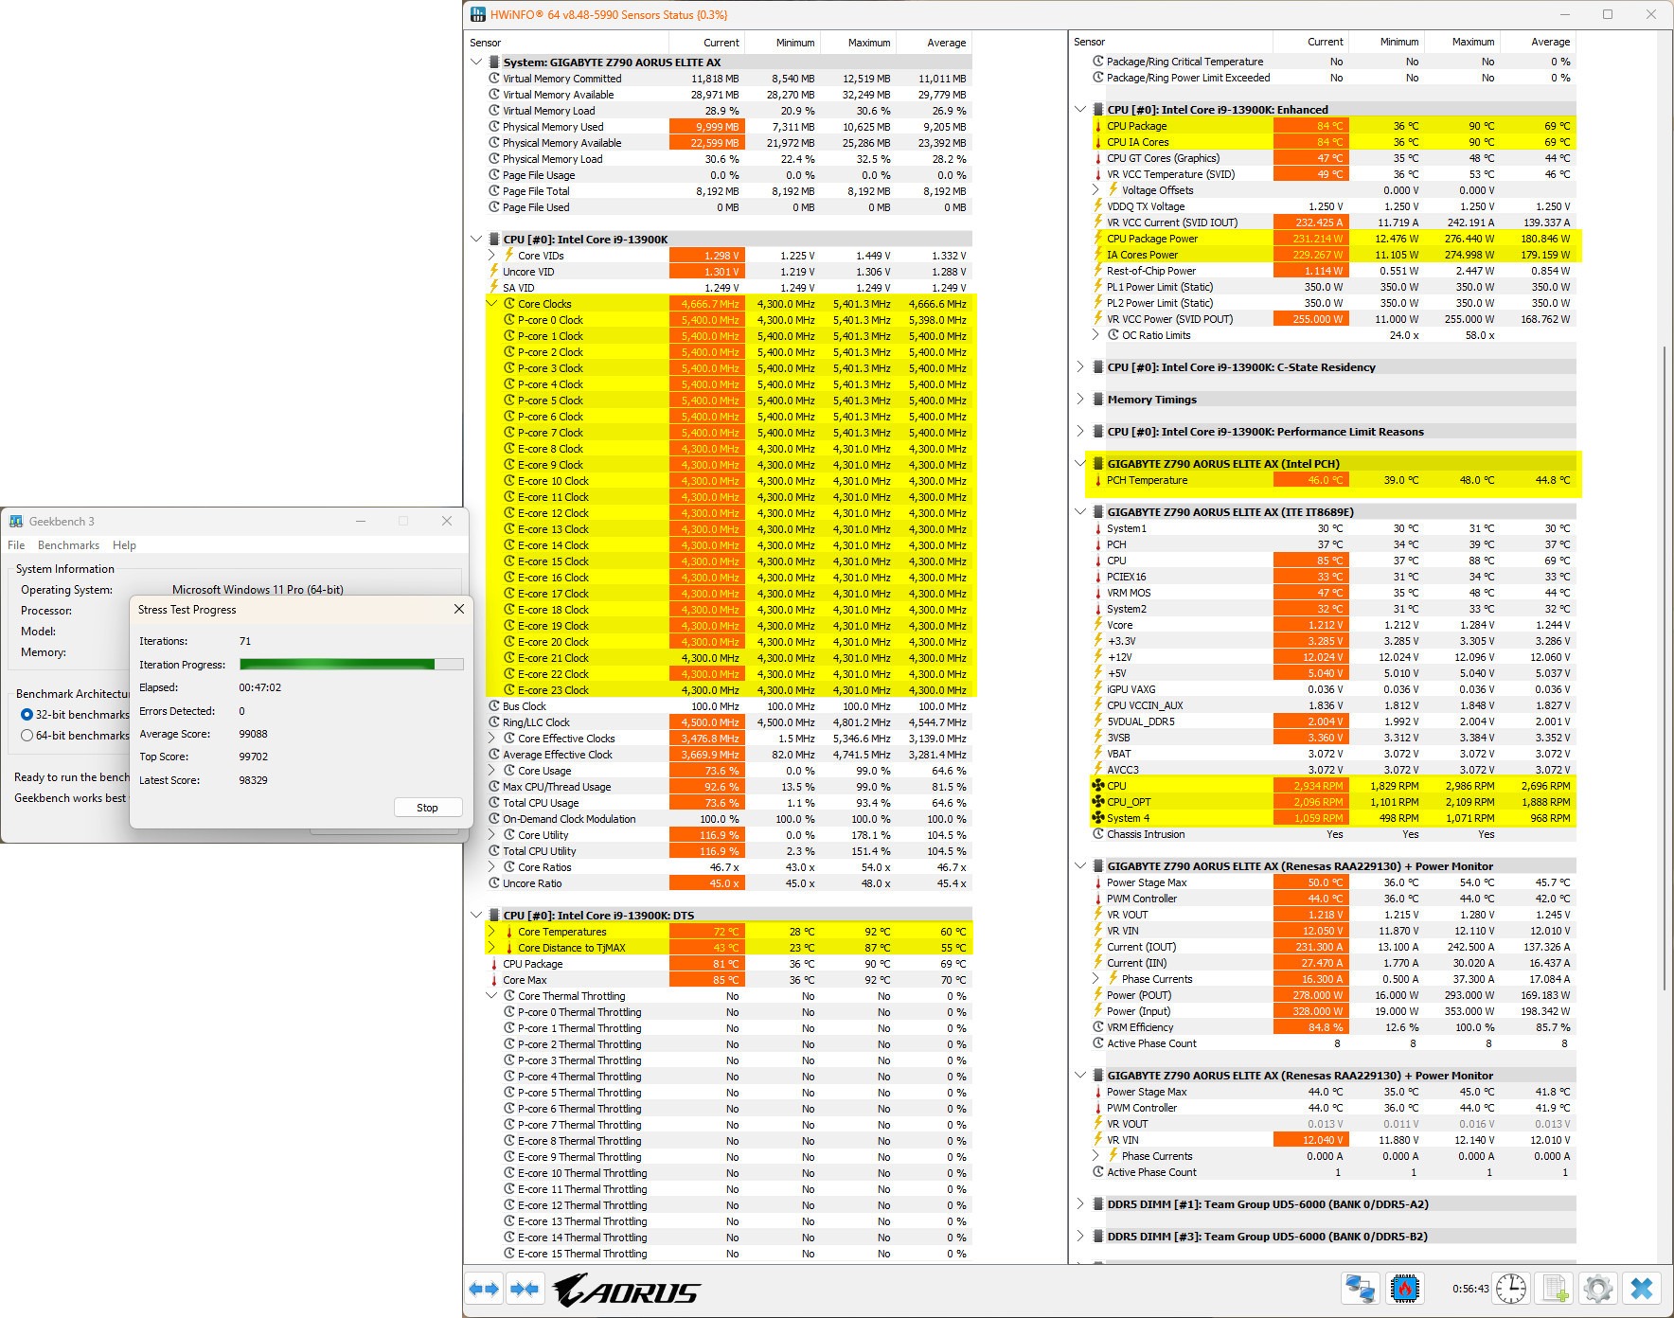Click the lightning icon beside CPU Package Power

click(1098, 239)
